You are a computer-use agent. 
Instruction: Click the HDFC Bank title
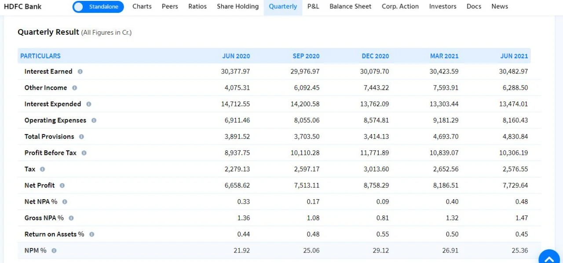coord(23,7)
